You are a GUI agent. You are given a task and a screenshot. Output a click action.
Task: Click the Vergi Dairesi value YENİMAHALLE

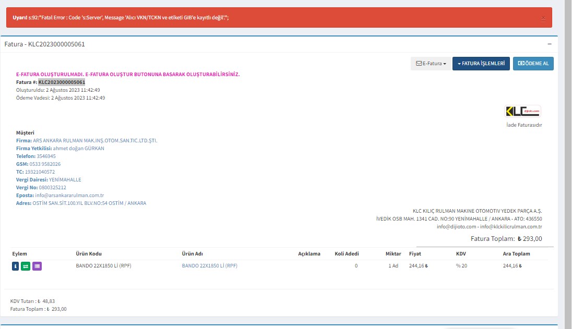(x=65, y=180)
